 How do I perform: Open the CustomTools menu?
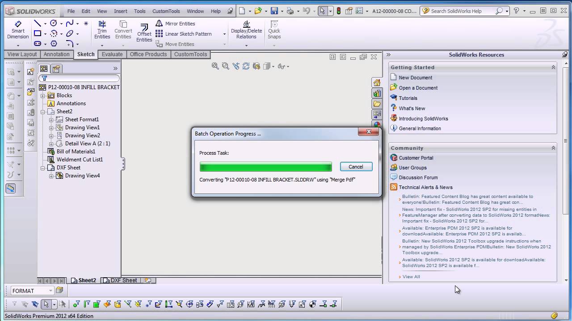tap(166, 11)
